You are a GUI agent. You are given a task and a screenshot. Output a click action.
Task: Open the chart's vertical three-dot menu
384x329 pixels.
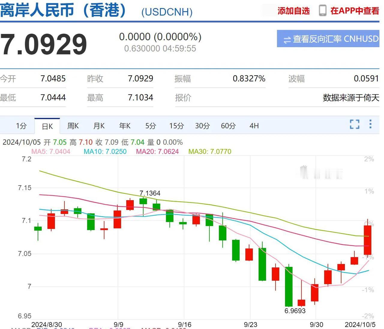coord(370,124)
